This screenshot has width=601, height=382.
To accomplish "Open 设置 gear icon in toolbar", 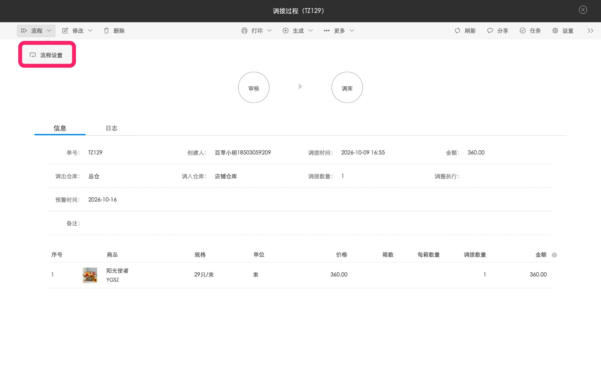I will (x=555, y=31).
